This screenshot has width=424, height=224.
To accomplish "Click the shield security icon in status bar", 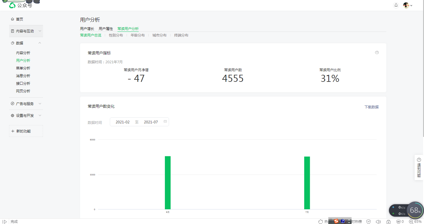I will 368,221.
